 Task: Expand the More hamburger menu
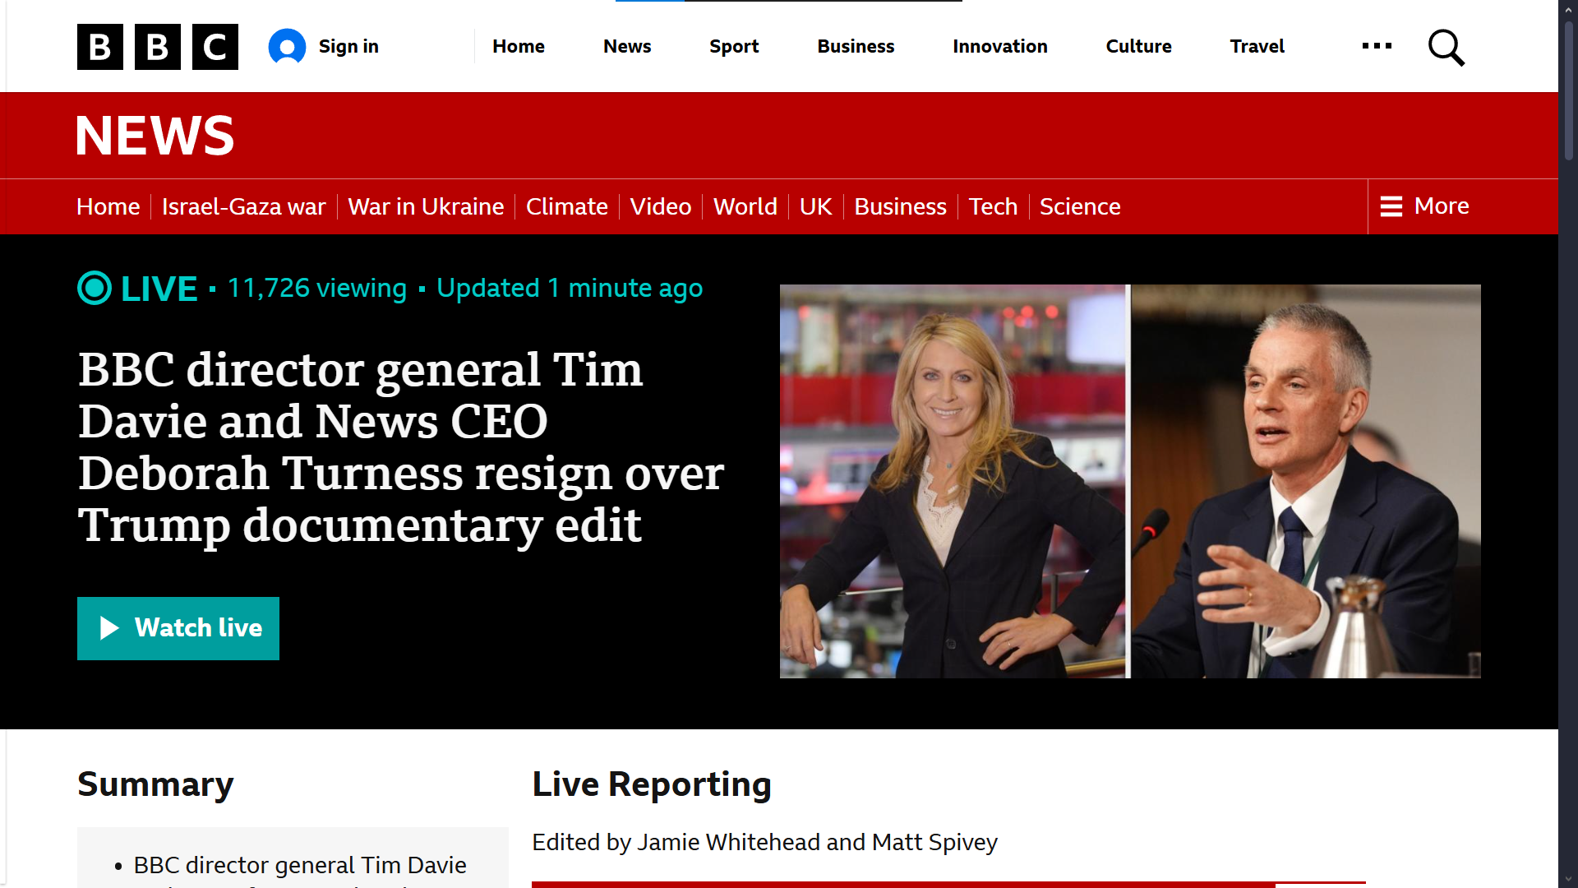(x=1425, y=206)
